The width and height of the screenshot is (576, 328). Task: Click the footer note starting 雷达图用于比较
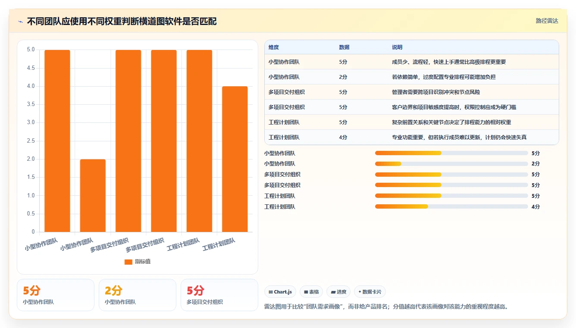tap(388, 307)
